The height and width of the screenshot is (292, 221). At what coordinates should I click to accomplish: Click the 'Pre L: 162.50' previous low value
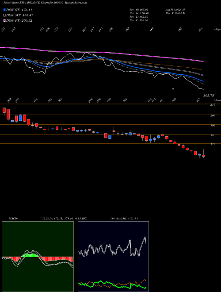(x=139, y=17)
